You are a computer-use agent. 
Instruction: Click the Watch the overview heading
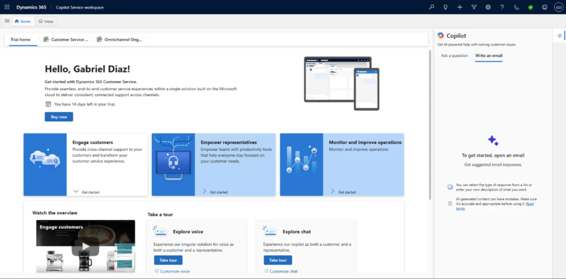pyautogui.click(x=55, y=213)
